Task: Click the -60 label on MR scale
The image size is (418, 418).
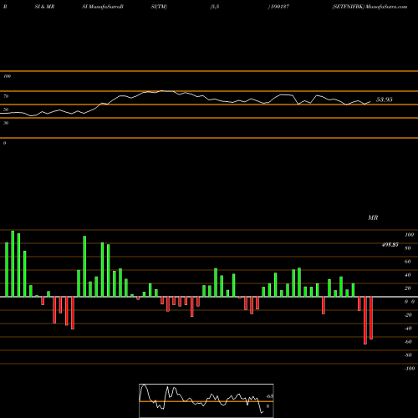Action: [408, 342]
